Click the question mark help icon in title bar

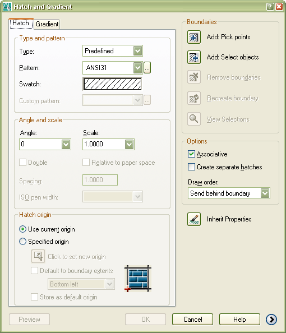point(270,7)
